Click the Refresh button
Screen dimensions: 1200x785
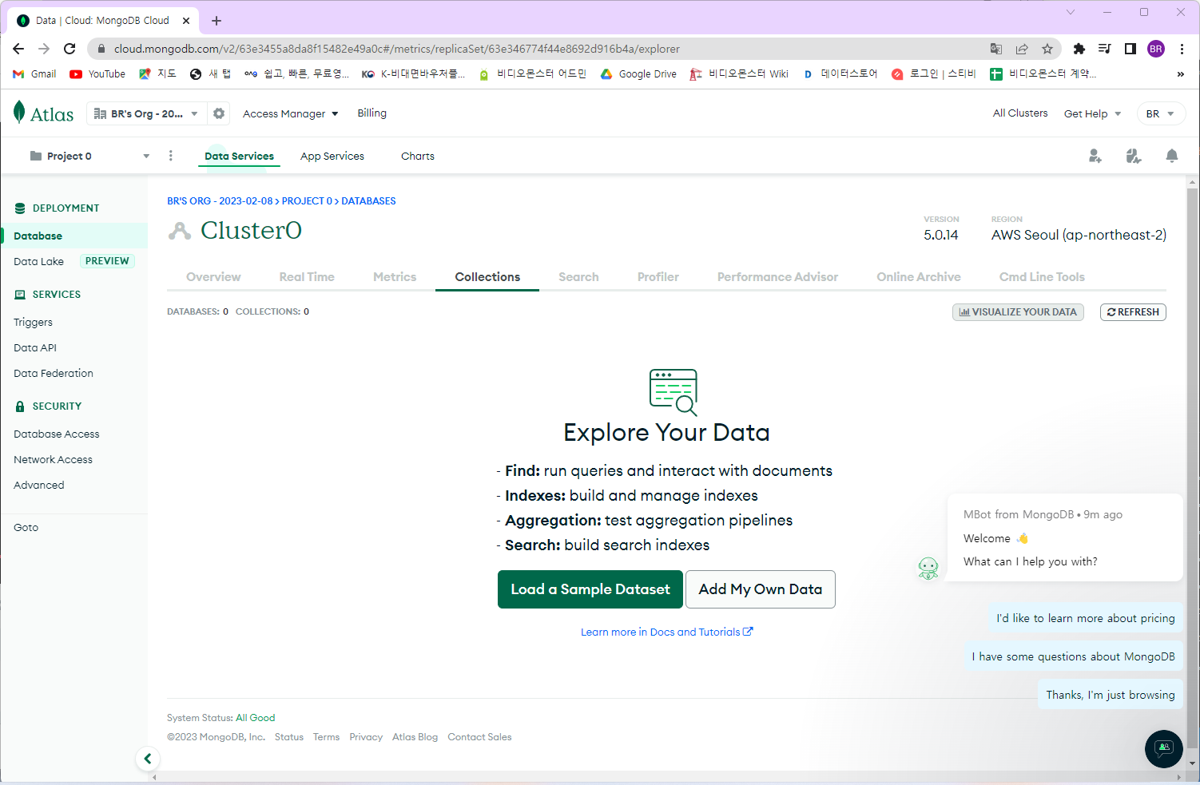point(1133,312)
